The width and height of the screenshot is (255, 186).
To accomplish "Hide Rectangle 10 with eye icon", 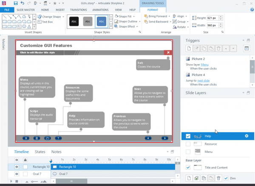I will [17, 167].
